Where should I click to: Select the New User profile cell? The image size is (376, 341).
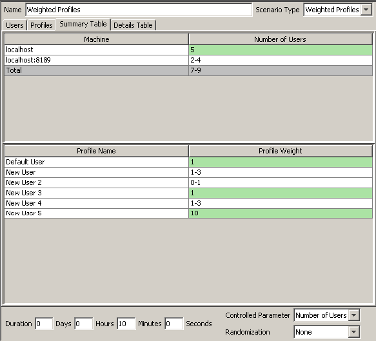96,172
